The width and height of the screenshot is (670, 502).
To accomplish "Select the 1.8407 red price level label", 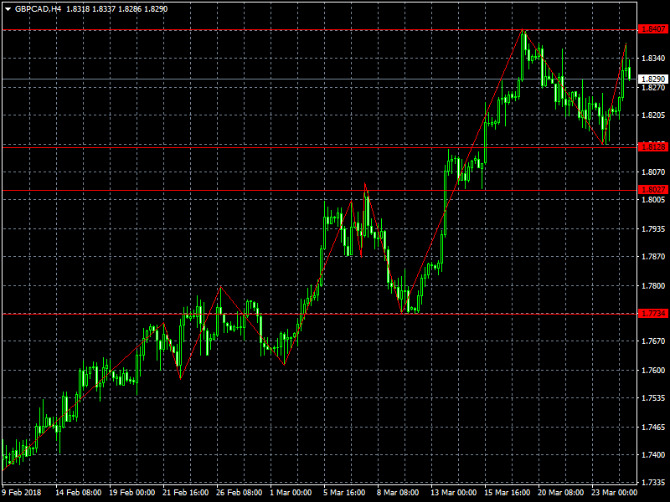I will click(653, 29).
